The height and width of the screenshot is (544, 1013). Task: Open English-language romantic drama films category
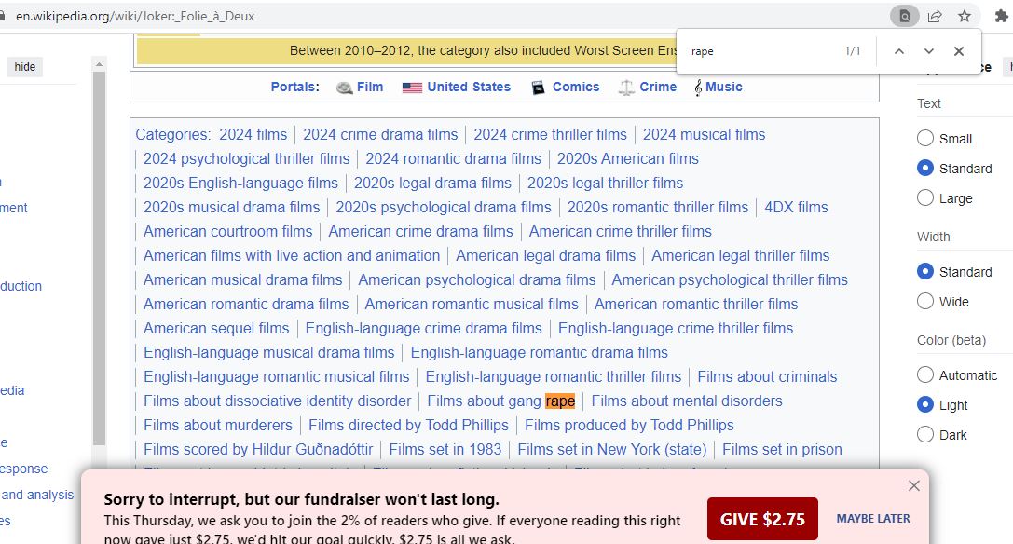(539, 353)
